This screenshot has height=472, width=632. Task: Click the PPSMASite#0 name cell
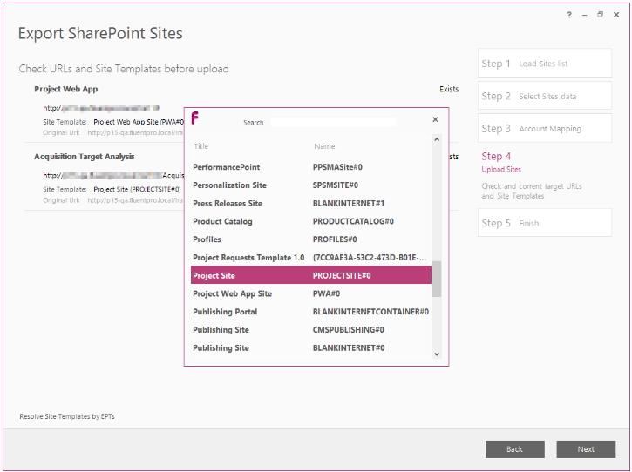[x=337, y=167]
